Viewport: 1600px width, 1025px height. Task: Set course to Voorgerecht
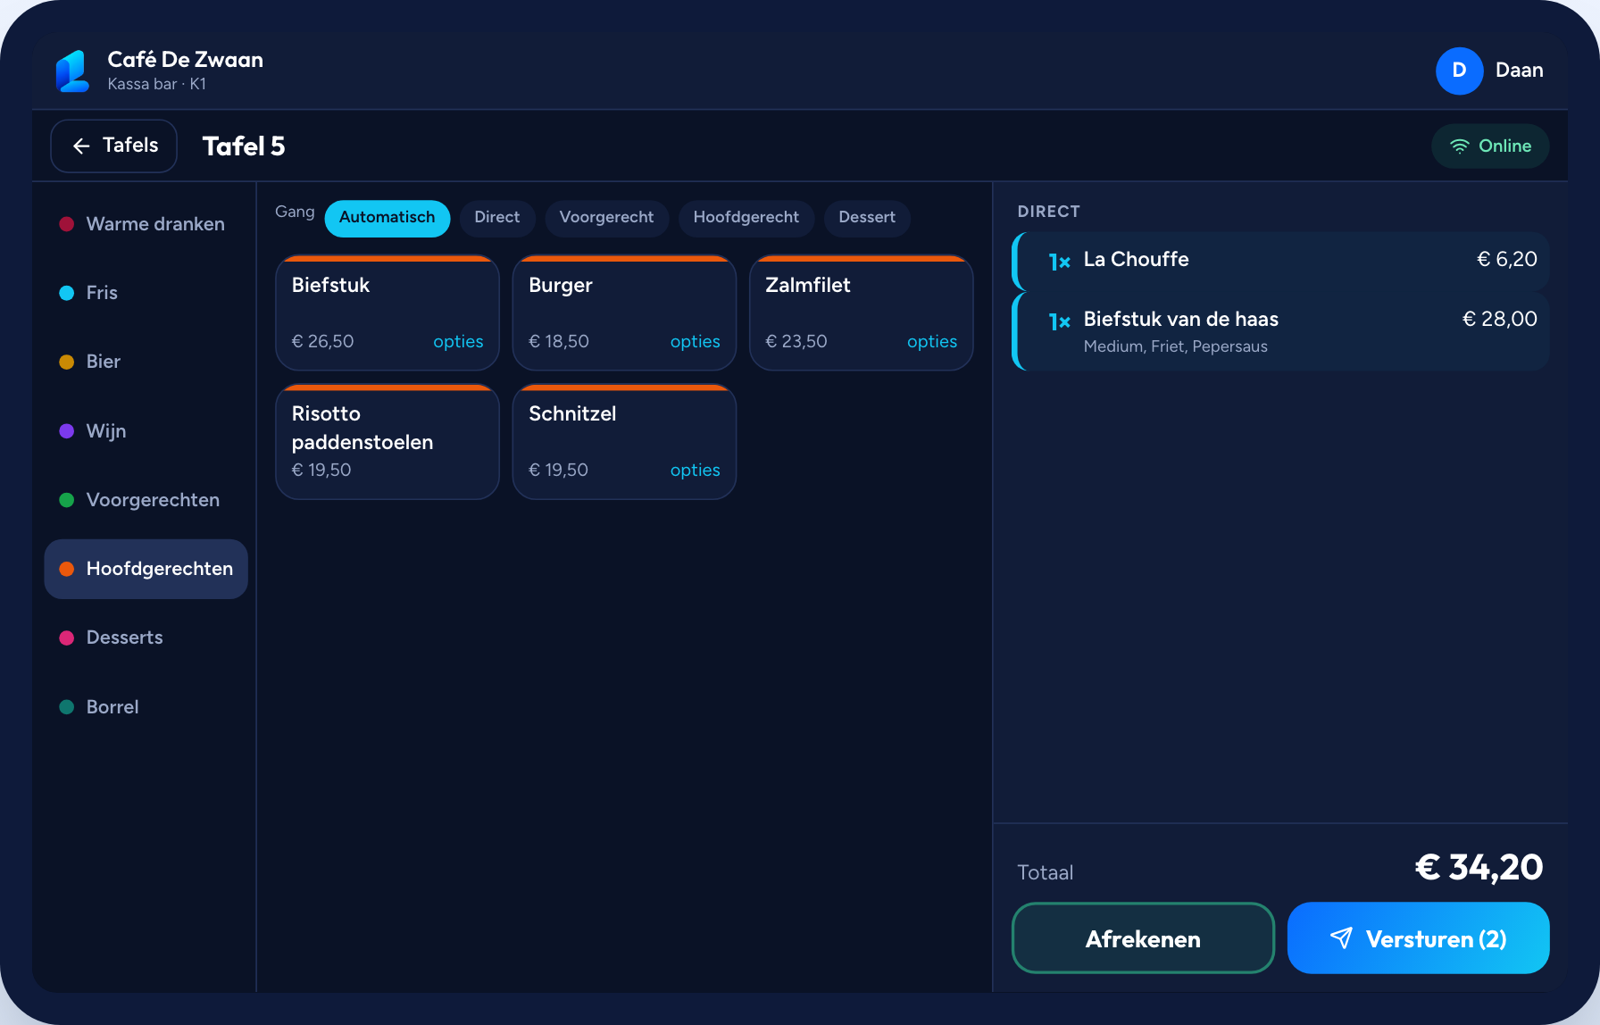[606, 218]
